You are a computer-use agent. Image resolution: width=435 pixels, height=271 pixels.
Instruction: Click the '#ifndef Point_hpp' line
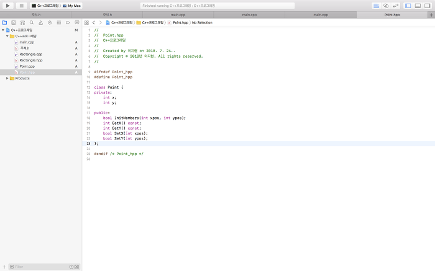[113, 72]
